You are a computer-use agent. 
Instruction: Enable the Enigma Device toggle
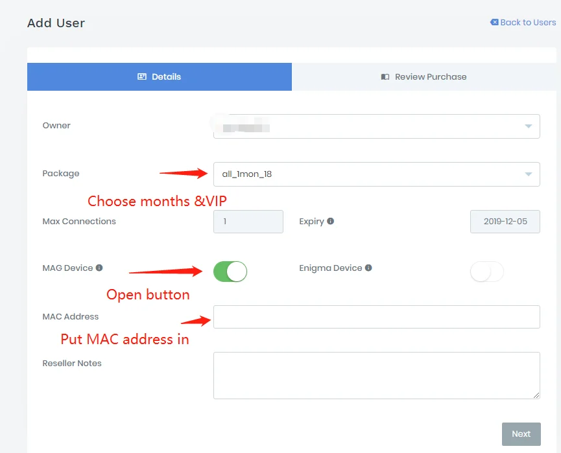tap(486, 272)
